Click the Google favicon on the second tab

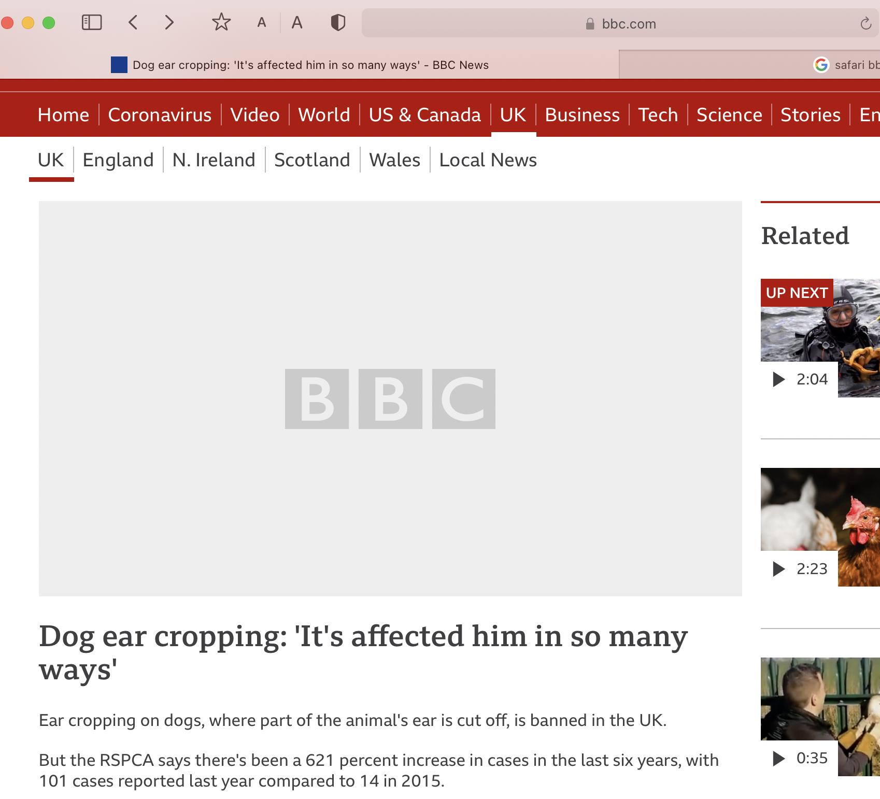click(821, 65)
